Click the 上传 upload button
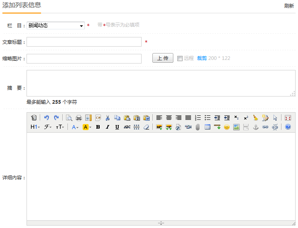This screenshot has height=228, width=298. 163,58
